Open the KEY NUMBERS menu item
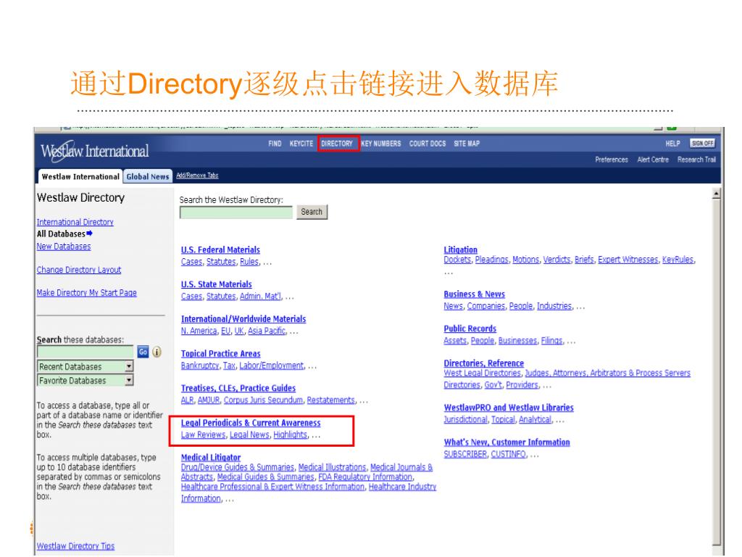 click(x=381, y=144)
